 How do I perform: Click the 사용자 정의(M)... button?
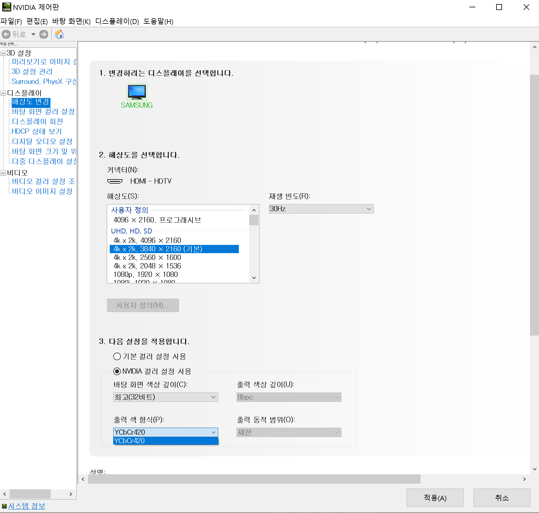pos(143,305)
